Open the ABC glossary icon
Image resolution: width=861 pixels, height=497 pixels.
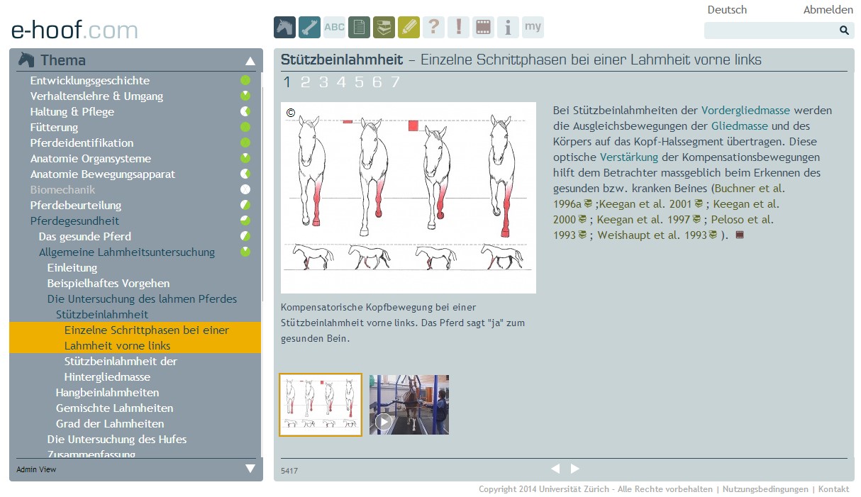coord(334,27)
